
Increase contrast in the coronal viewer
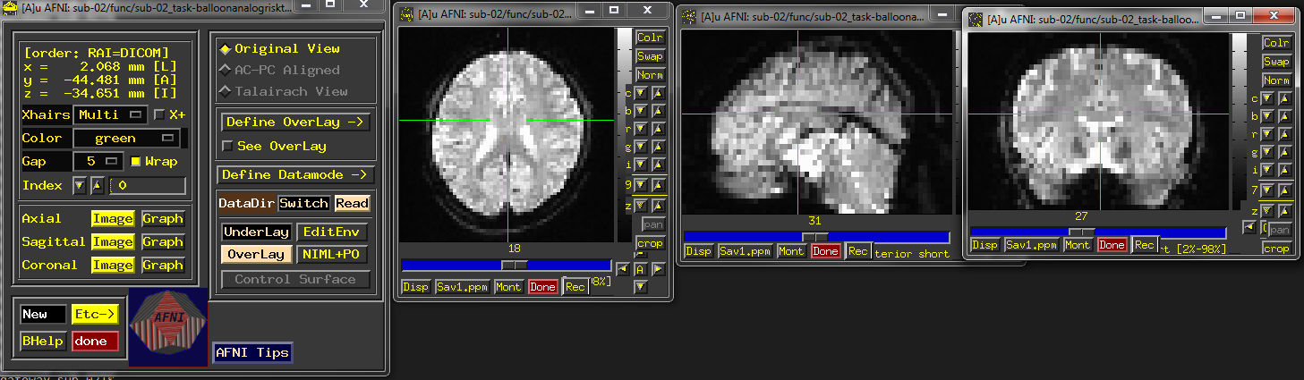(1284, 98)
